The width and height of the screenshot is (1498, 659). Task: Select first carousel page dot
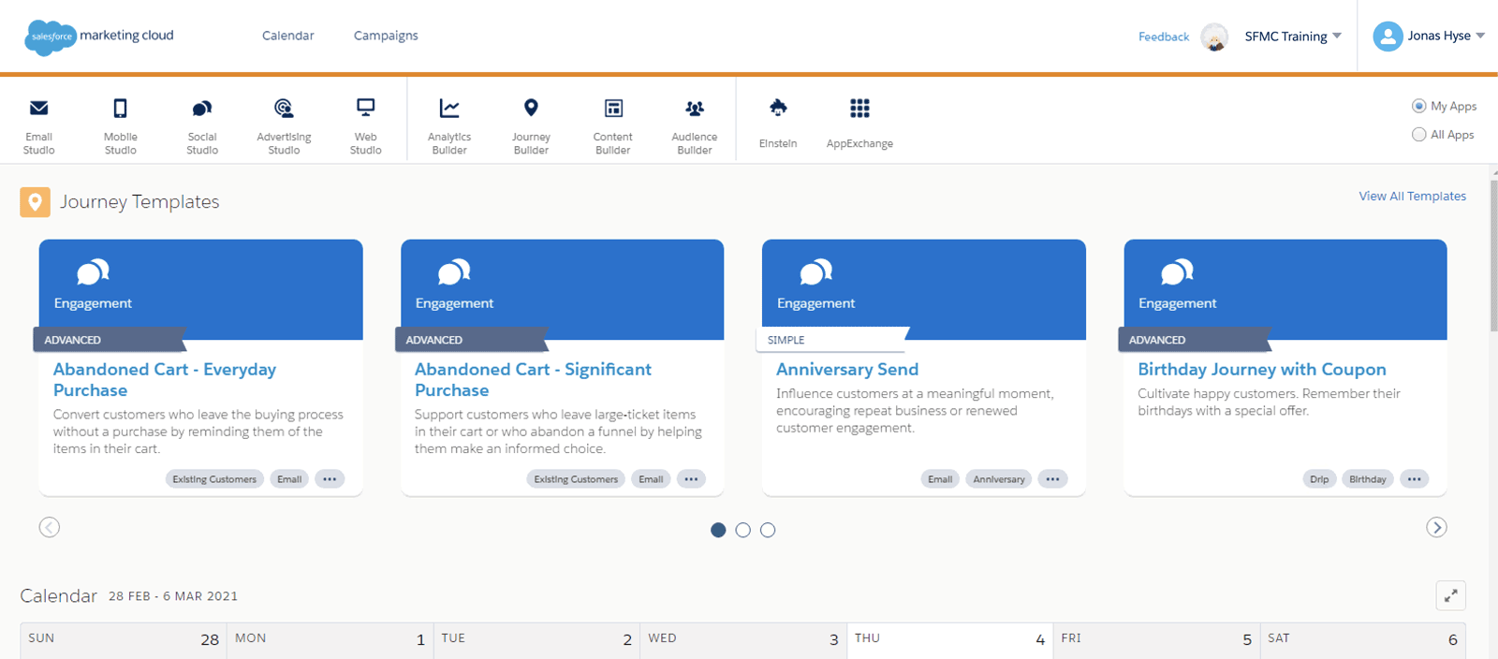click(718, 530)
